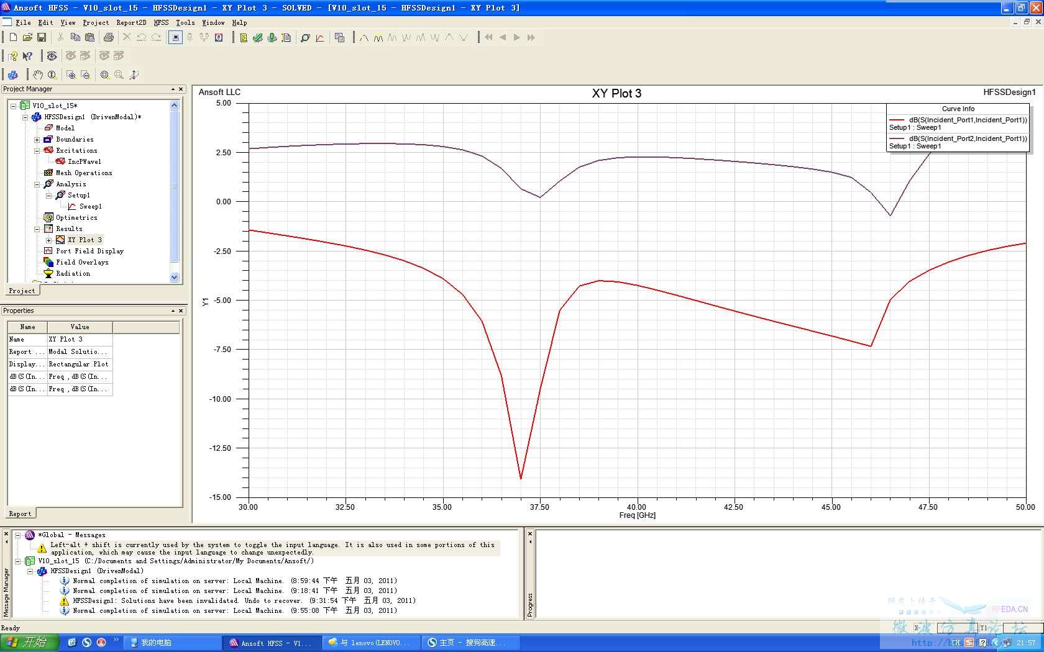Screen dimensions: 1044x652
Task: Click the Zoom In icon
Action: pyautogui.click(x=71, y=75)
